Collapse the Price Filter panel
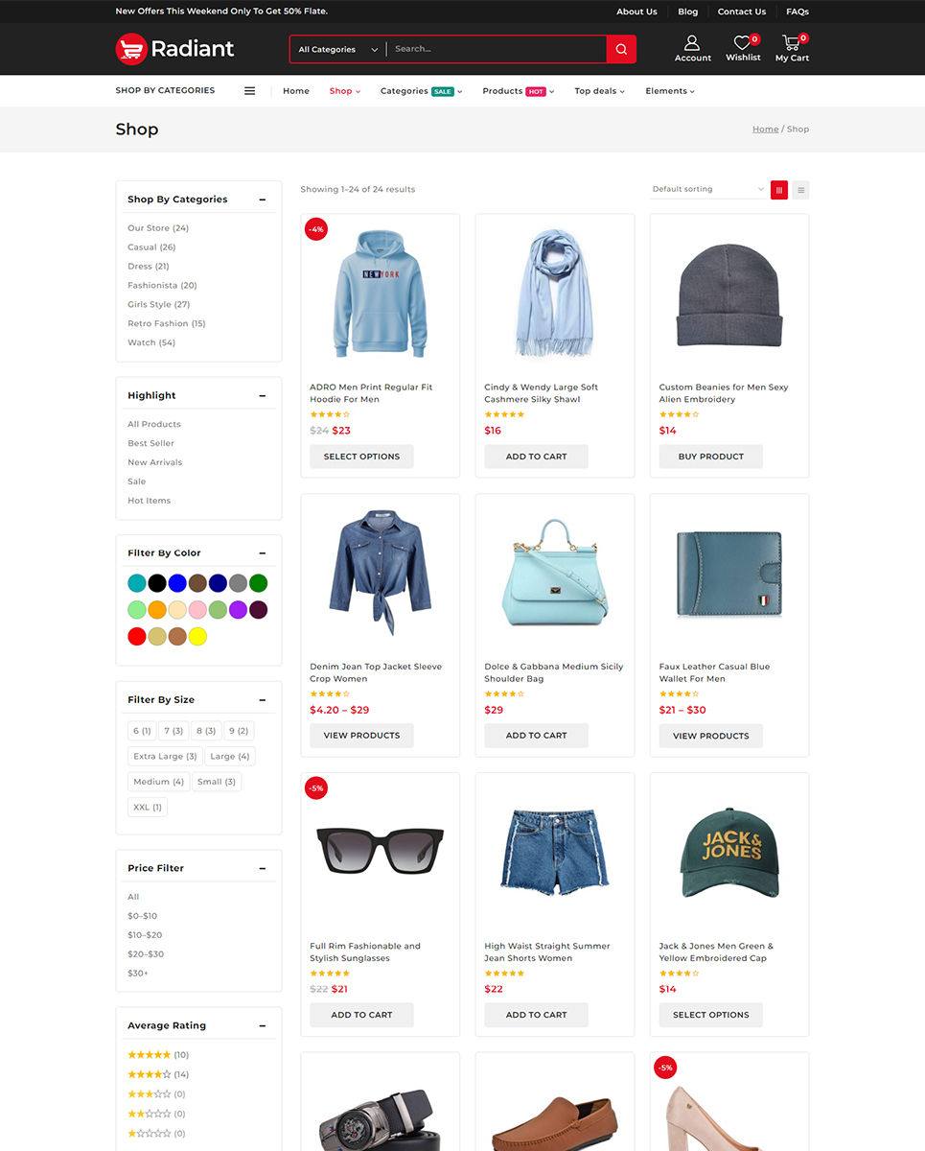The width and height of the screenshot is (925, 1151). tap(263, 868)
